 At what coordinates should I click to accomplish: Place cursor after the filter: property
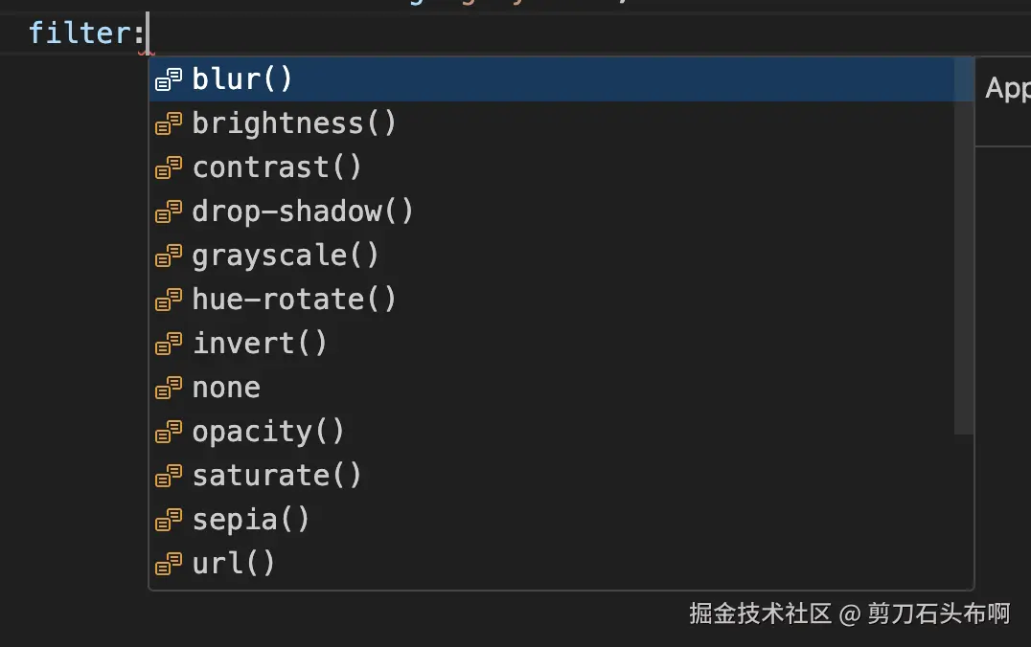pyautogui.click(x=149, y=34)
